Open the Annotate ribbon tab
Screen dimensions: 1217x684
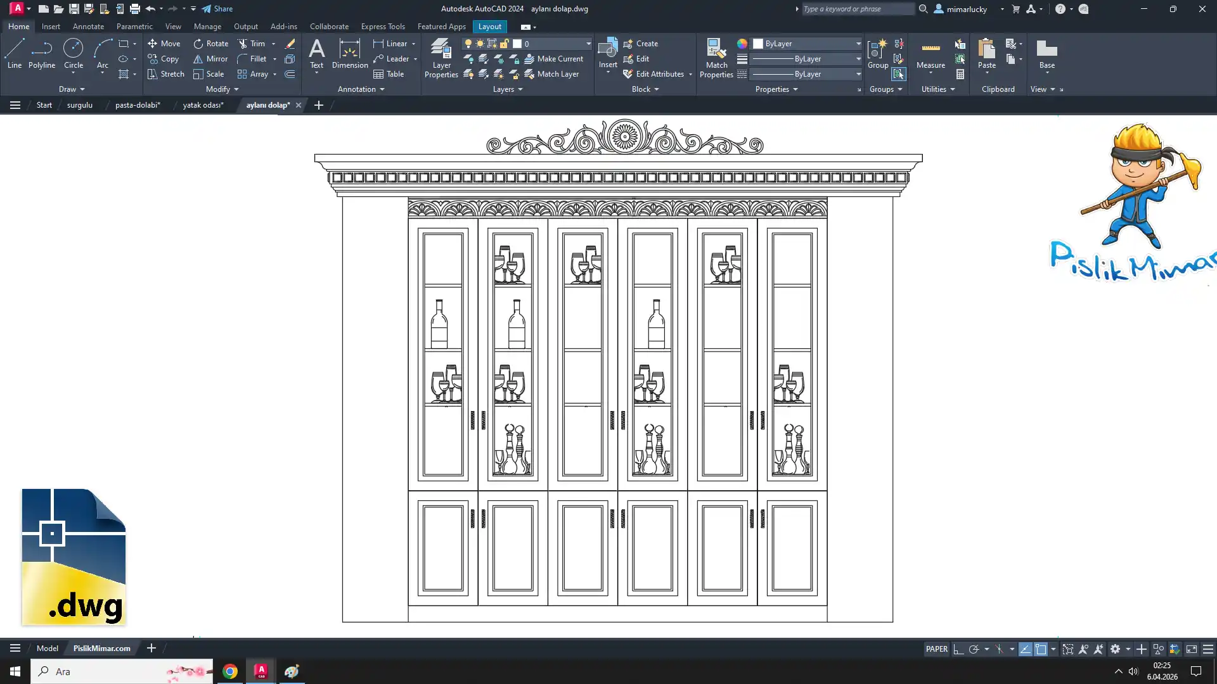tap(88, 27)
